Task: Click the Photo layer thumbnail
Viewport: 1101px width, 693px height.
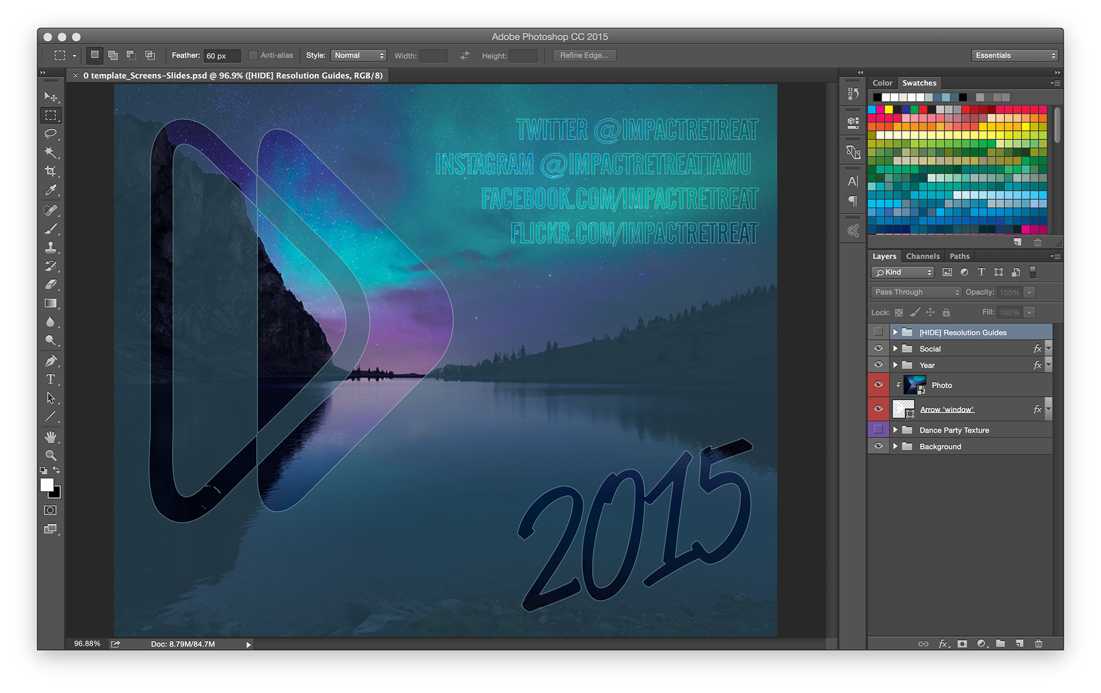Action: click(x=915, y=385)
